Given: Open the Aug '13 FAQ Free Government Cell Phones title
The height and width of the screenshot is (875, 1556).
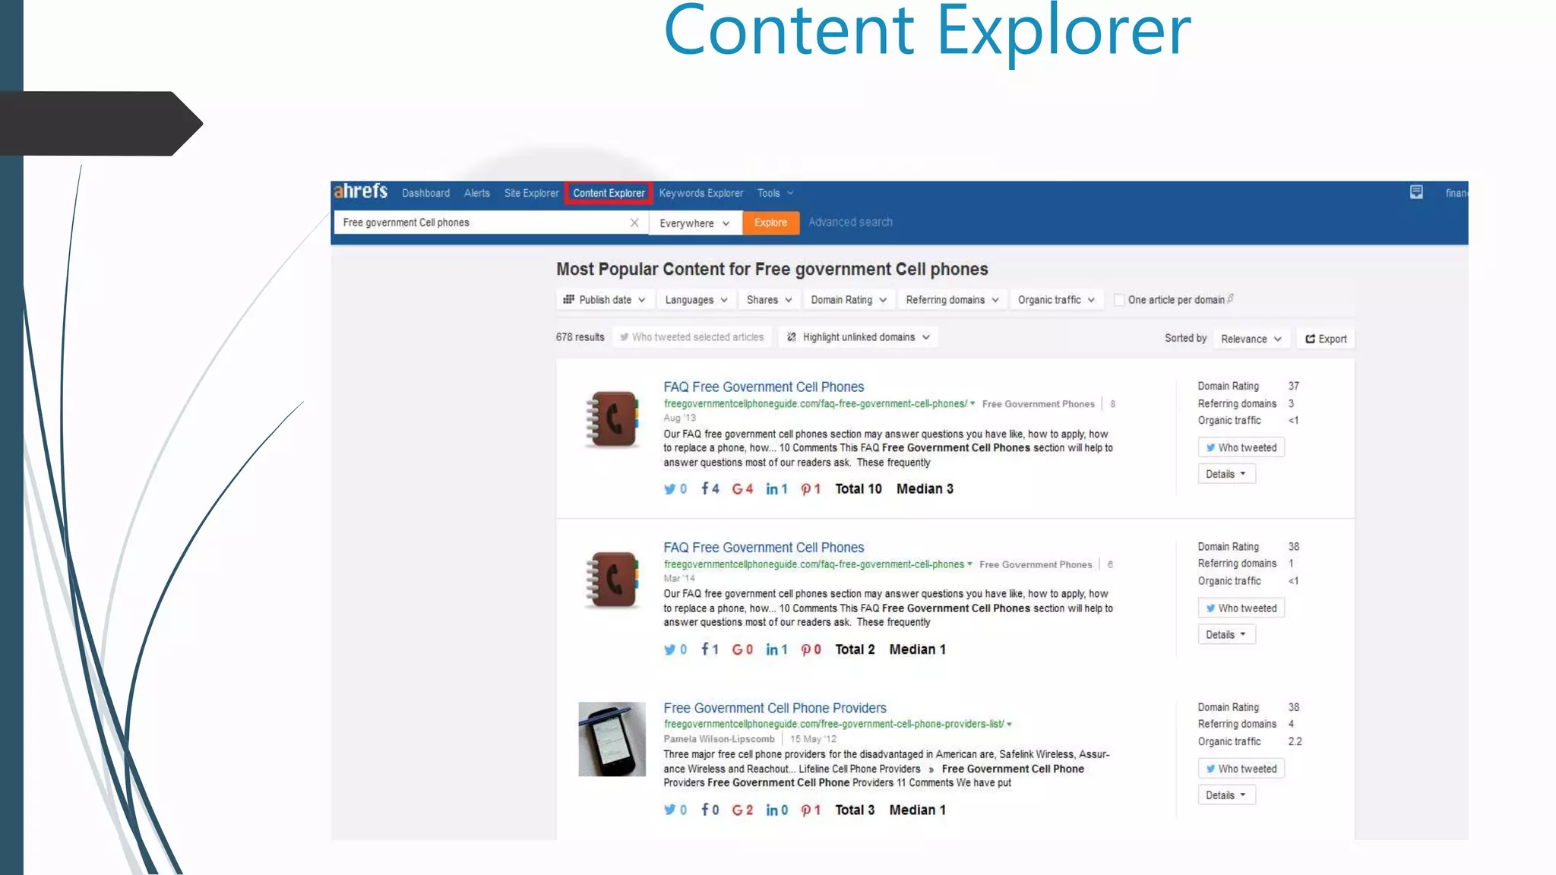Looking at the screenshot, I should tap(764, 387).
